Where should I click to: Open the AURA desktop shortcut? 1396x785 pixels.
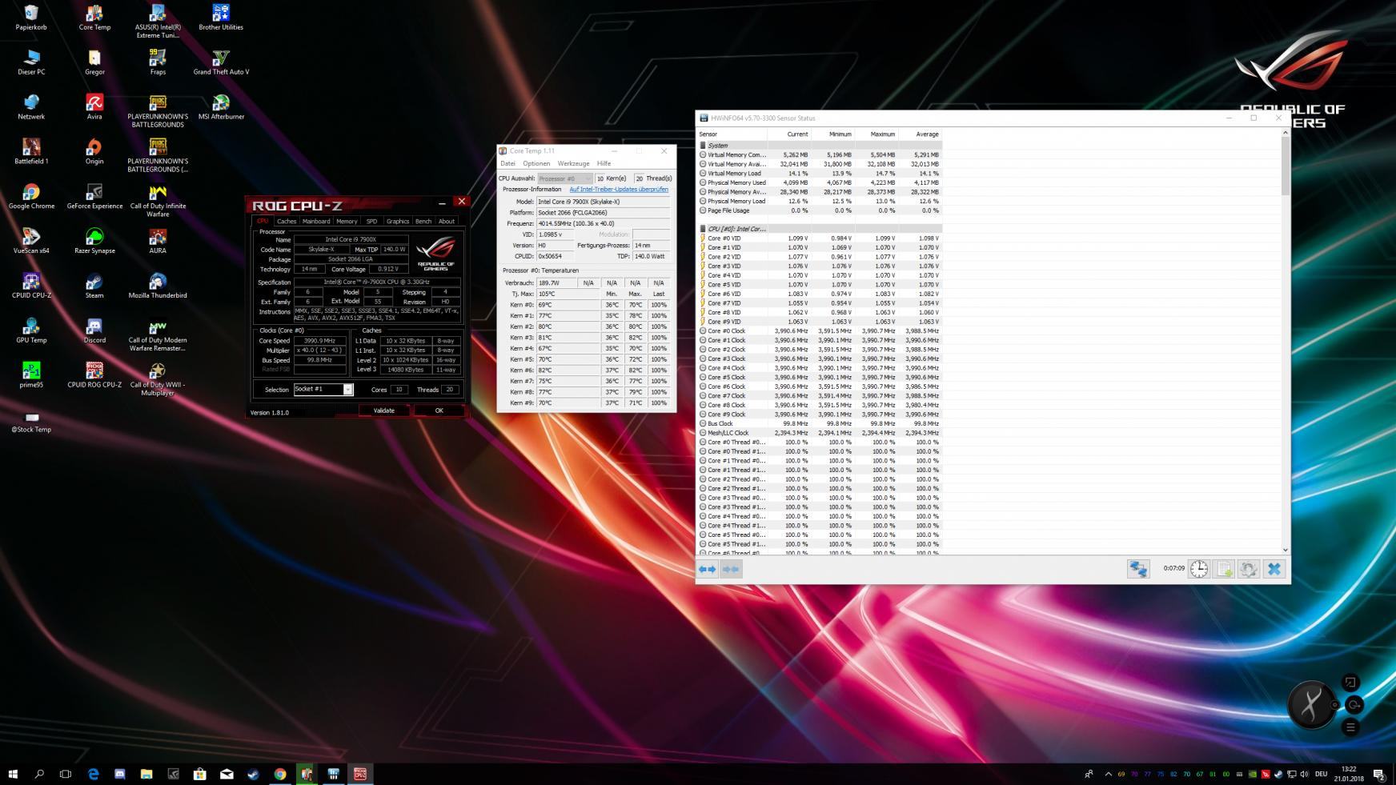(158, 240)
